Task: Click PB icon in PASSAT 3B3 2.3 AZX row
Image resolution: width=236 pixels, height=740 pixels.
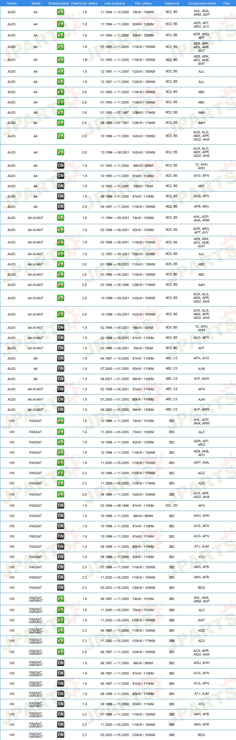Action: [60, 483]
